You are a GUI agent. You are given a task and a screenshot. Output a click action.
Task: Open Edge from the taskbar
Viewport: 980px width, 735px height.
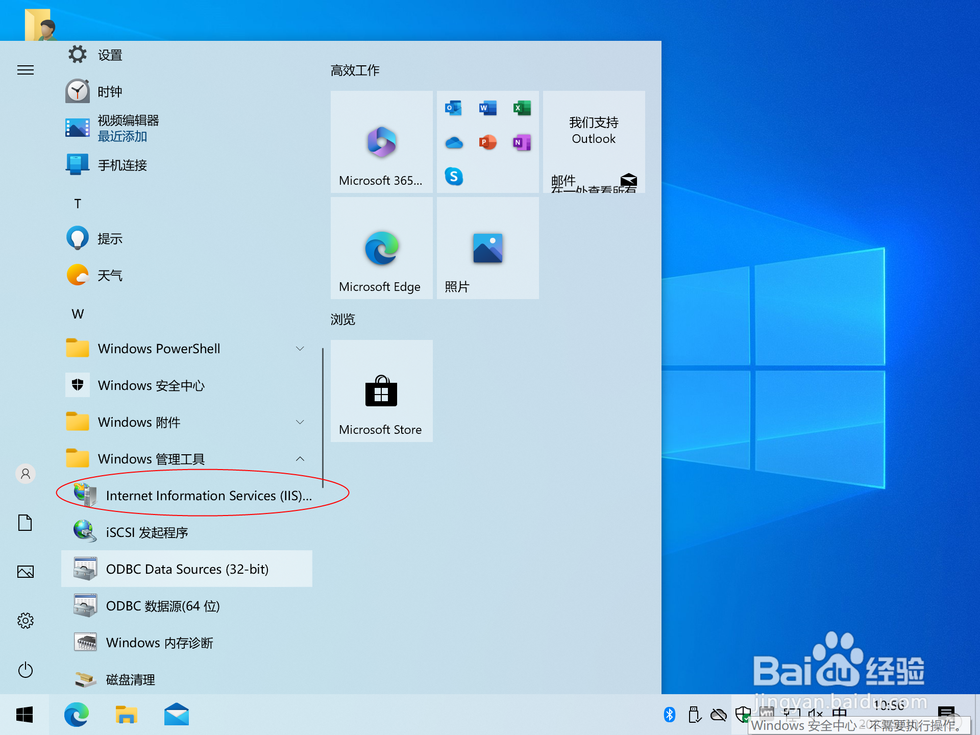click(x=76, y=715)
